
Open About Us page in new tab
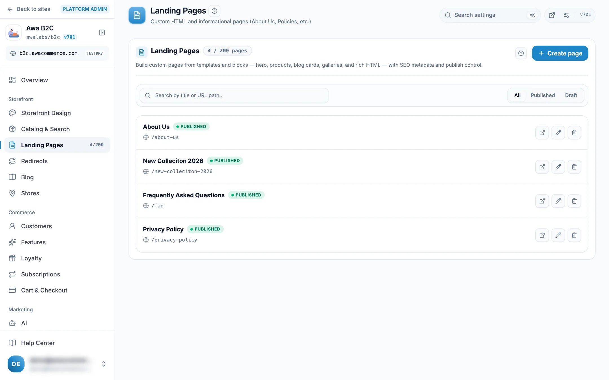tap(542, 133)
